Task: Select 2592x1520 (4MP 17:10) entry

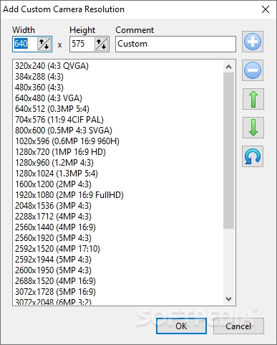Action: pos(57,249)
